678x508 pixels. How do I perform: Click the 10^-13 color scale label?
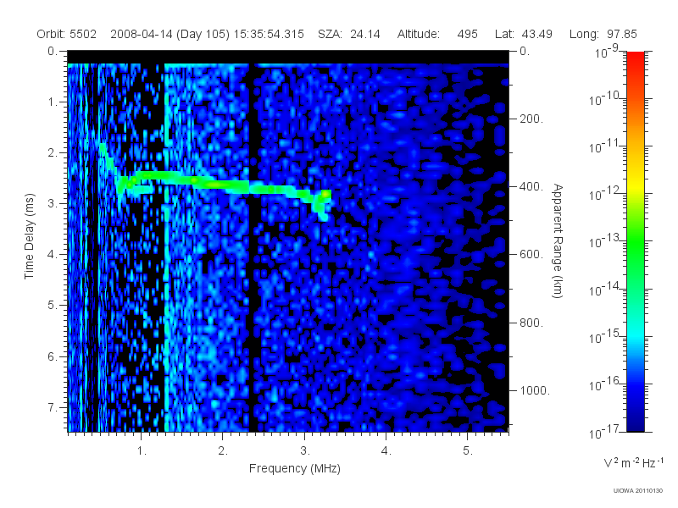pyautogui.click(x=604, y=242)
